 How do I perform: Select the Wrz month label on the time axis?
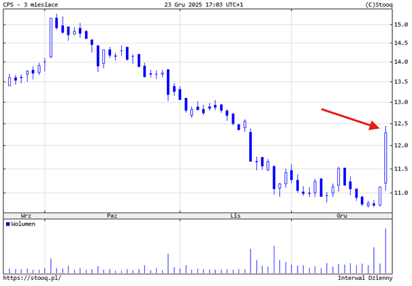tap(27, 215)
